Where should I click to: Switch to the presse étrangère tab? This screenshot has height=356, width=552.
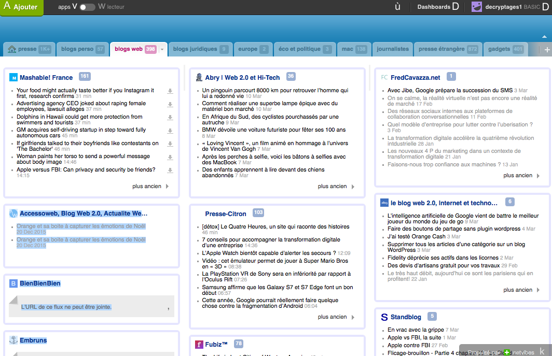(447, 49)
